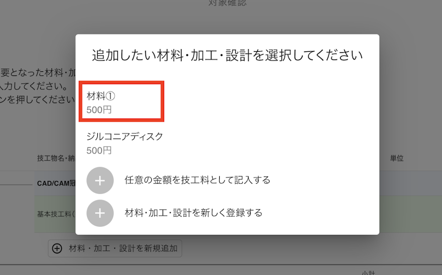
Task: Click the CAD/CAM冠 row behind the dialog
Action: pyautogui.click(x=56, y=183)
